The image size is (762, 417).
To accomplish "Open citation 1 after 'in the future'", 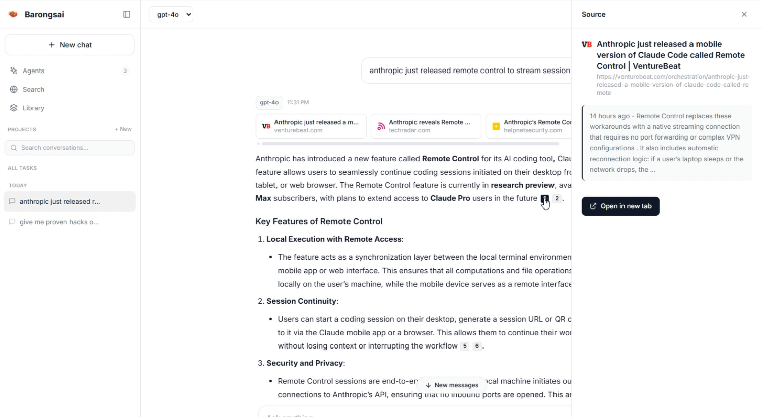I will click(545, 198).
